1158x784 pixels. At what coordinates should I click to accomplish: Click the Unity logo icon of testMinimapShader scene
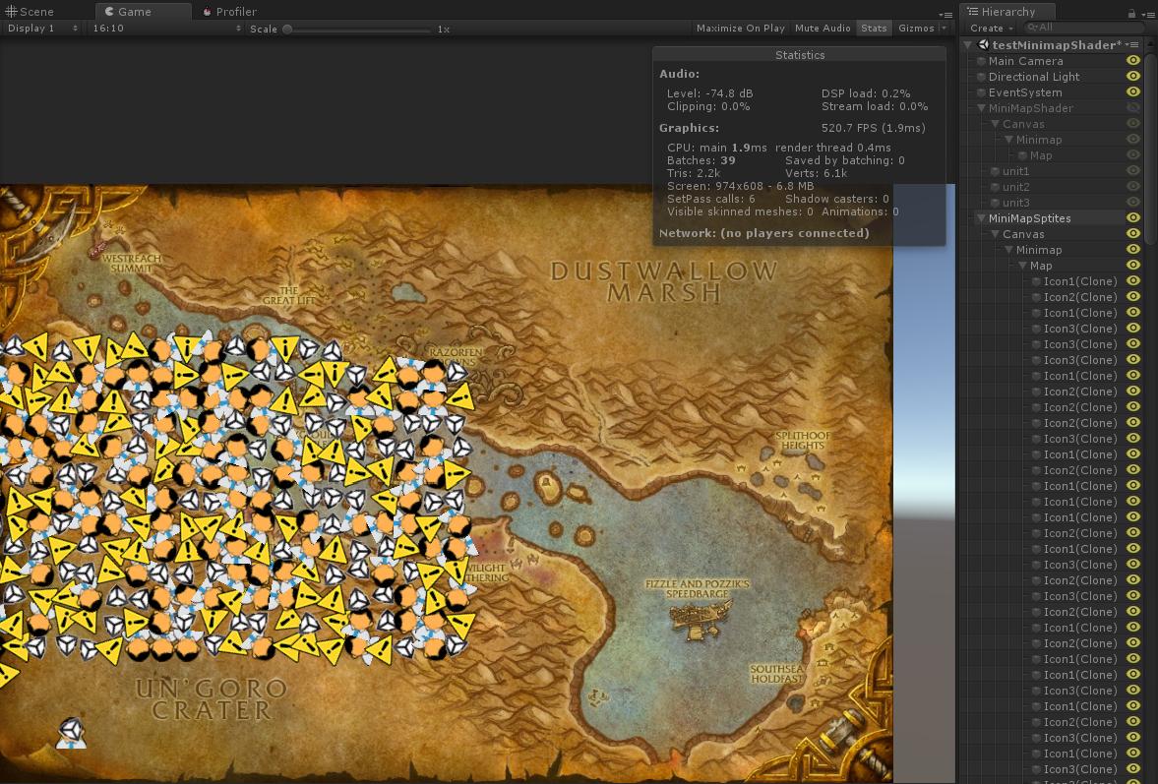[984, 45]
